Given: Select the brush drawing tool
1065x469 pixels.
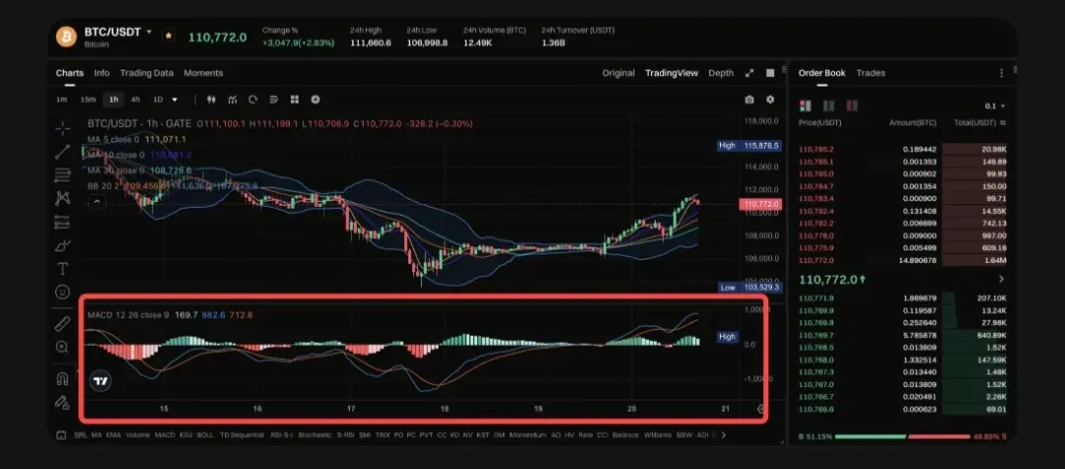Looking at the screenshot, I should 62,245.
